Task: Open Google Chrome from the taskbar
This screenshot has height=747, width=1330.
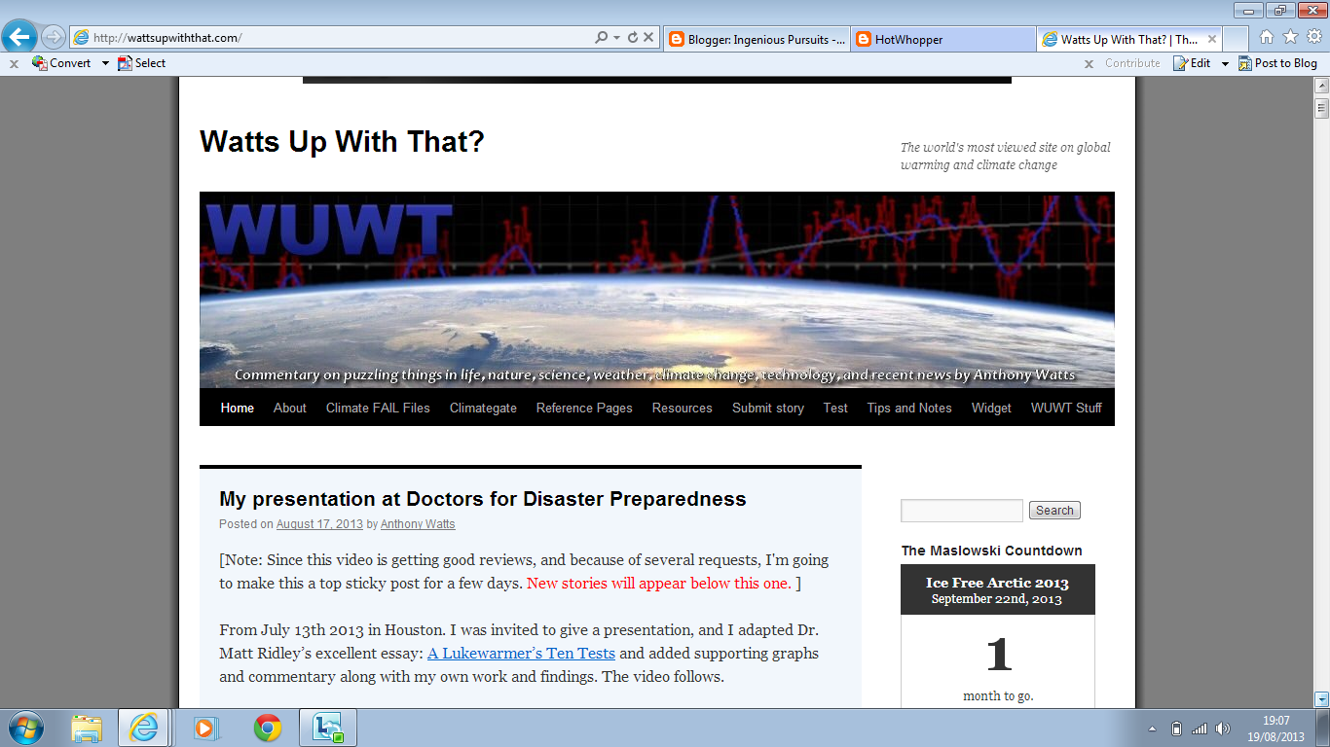Action: pos(268,728)
